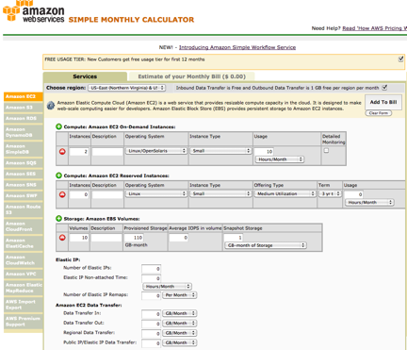Select Amazon RDS in the sidebar
This screenshot has width=407, height=350.
(x=24, y=119)
